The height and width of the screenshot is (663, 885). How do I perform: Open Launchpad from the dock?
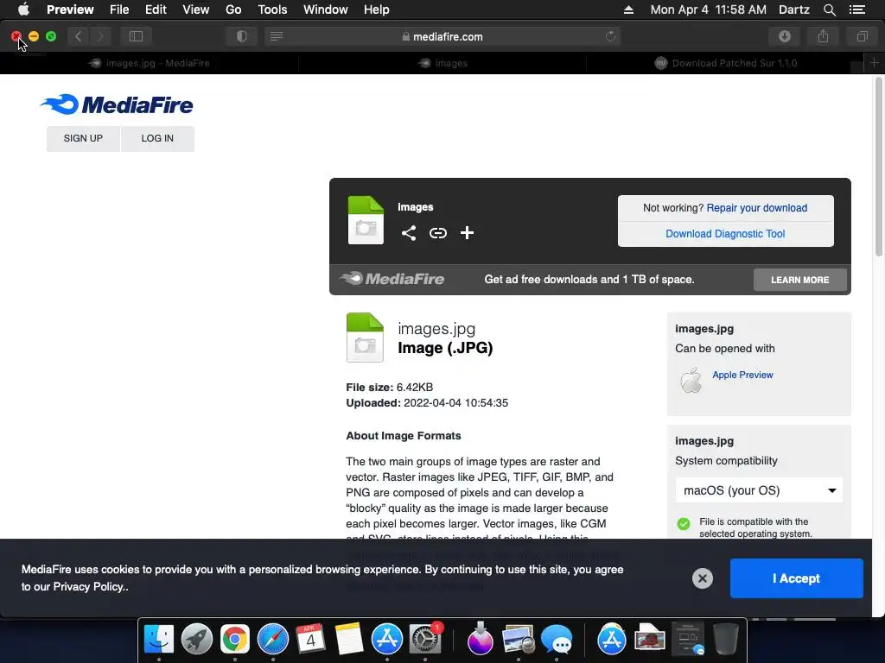coord(197,640)
